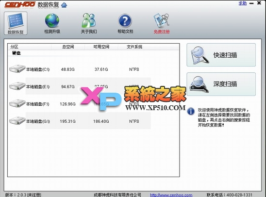Click total space value 94.67G
Screen dimensions: 266x197
(67, 87)
